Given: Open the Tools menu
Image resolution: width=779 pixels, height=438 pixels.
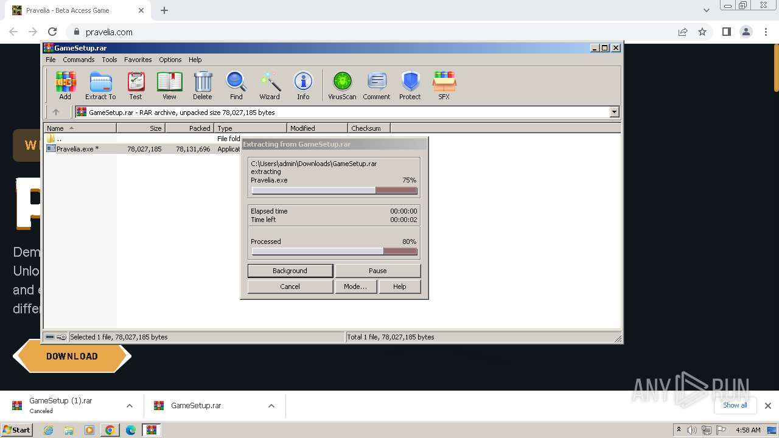Looking at the screenshot, I should pyautogui.click(x=110, y=60).
